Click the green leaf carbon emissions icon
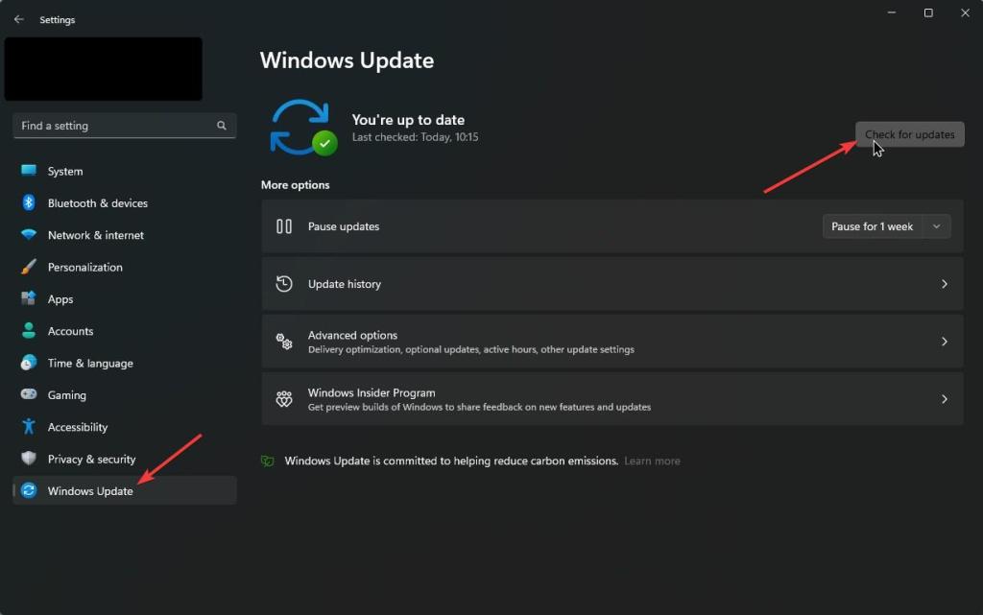Screen dimensions: 983x615 click(x=268, y=461)
